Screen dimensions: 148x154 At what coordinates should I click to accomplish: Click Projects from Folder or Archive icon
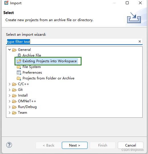(x=19, y=78)
